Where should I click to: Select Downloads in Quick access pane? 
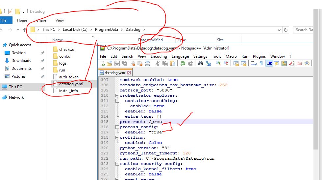tap(21, 61)
